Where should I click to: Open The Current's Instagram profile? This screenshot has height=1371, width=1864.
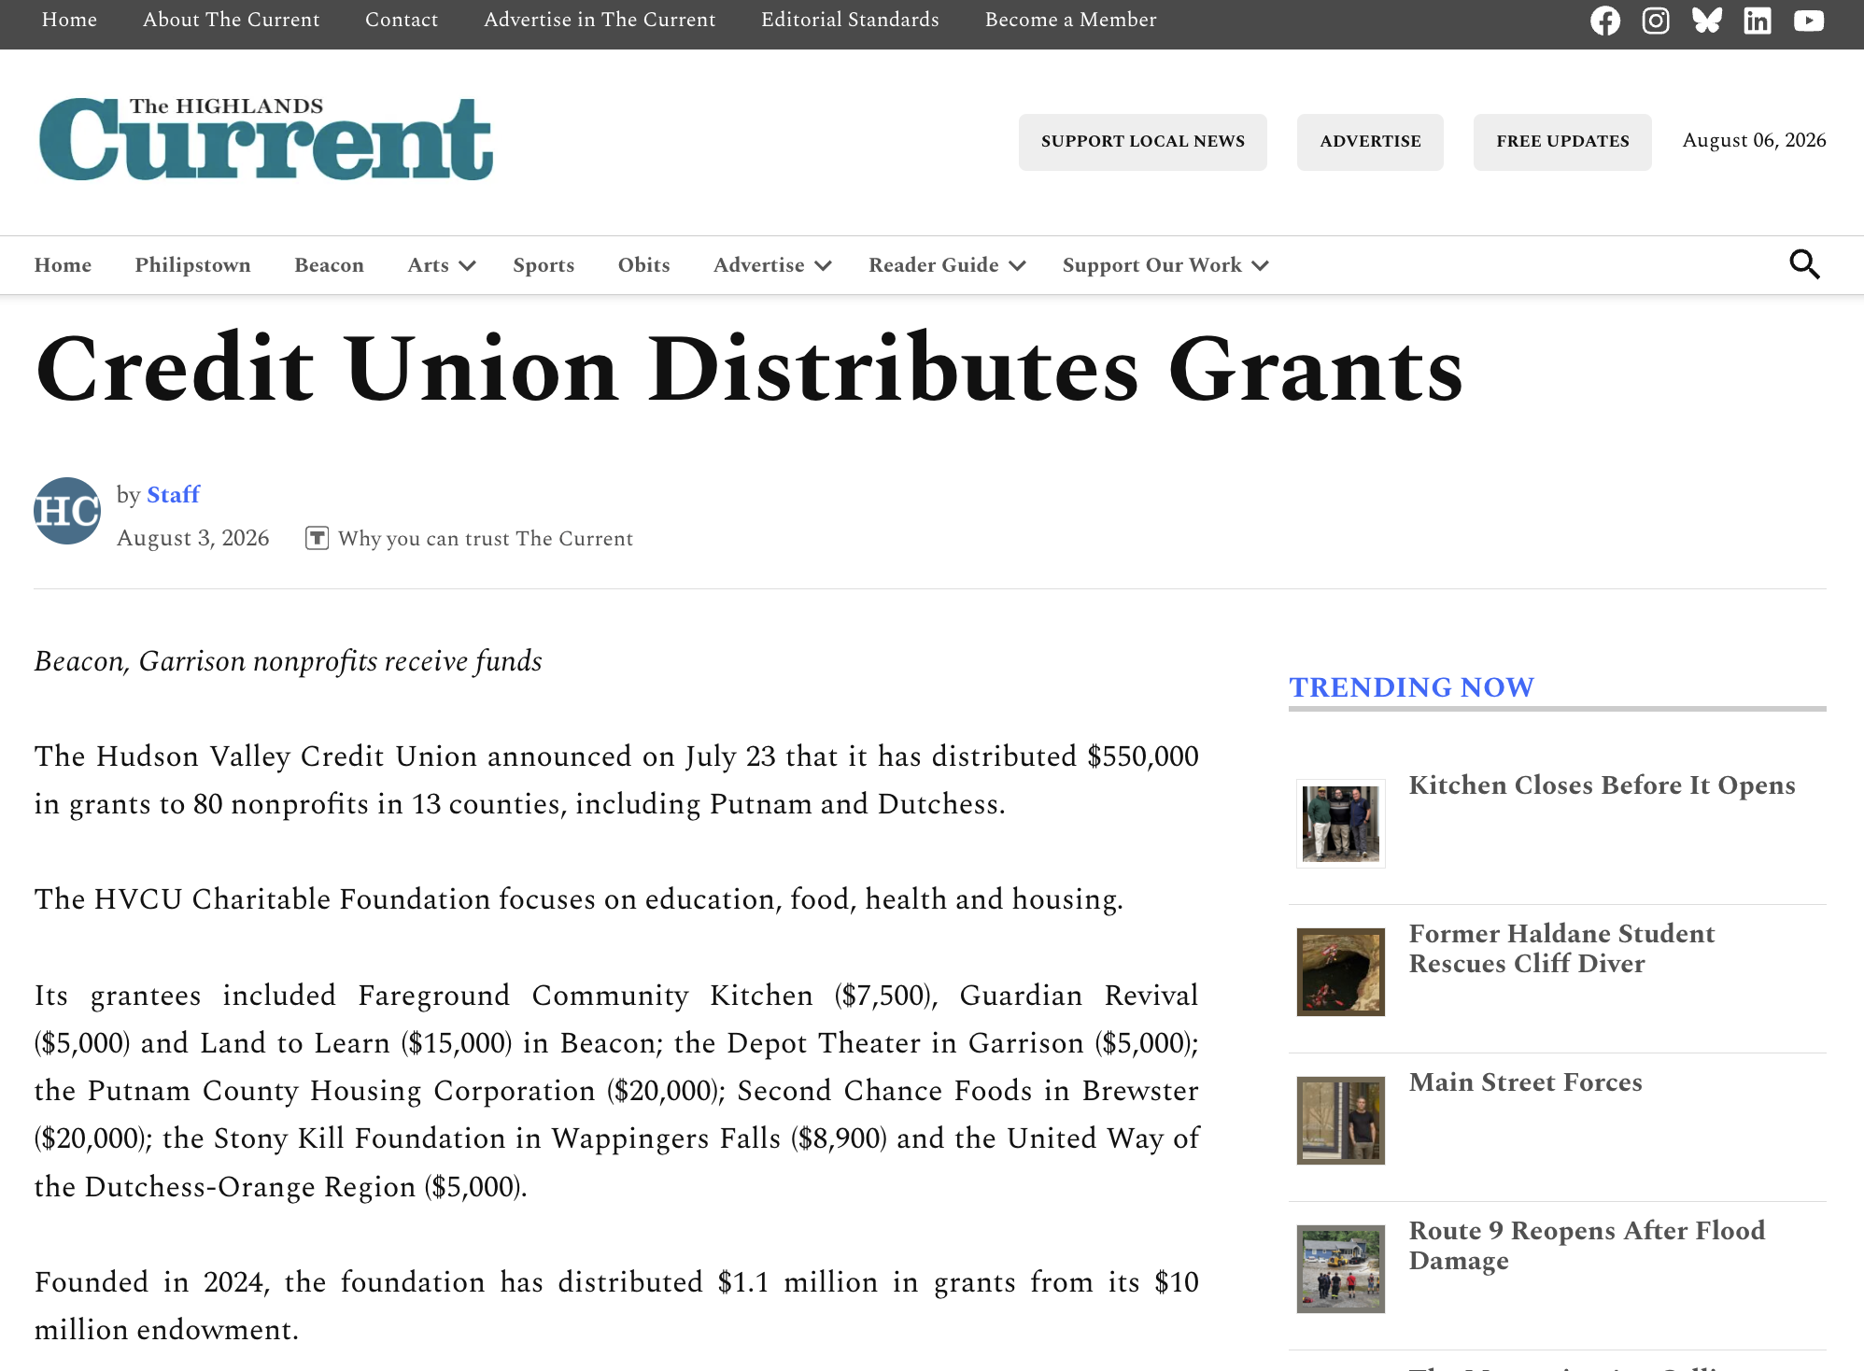(x=1656, y=21)
